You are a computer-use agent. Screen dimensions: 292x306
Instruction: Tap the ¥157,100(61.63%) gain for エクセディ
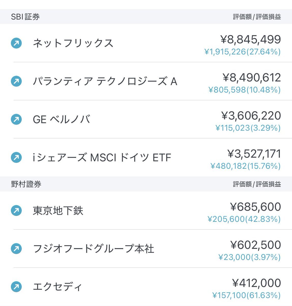[246, 295]
